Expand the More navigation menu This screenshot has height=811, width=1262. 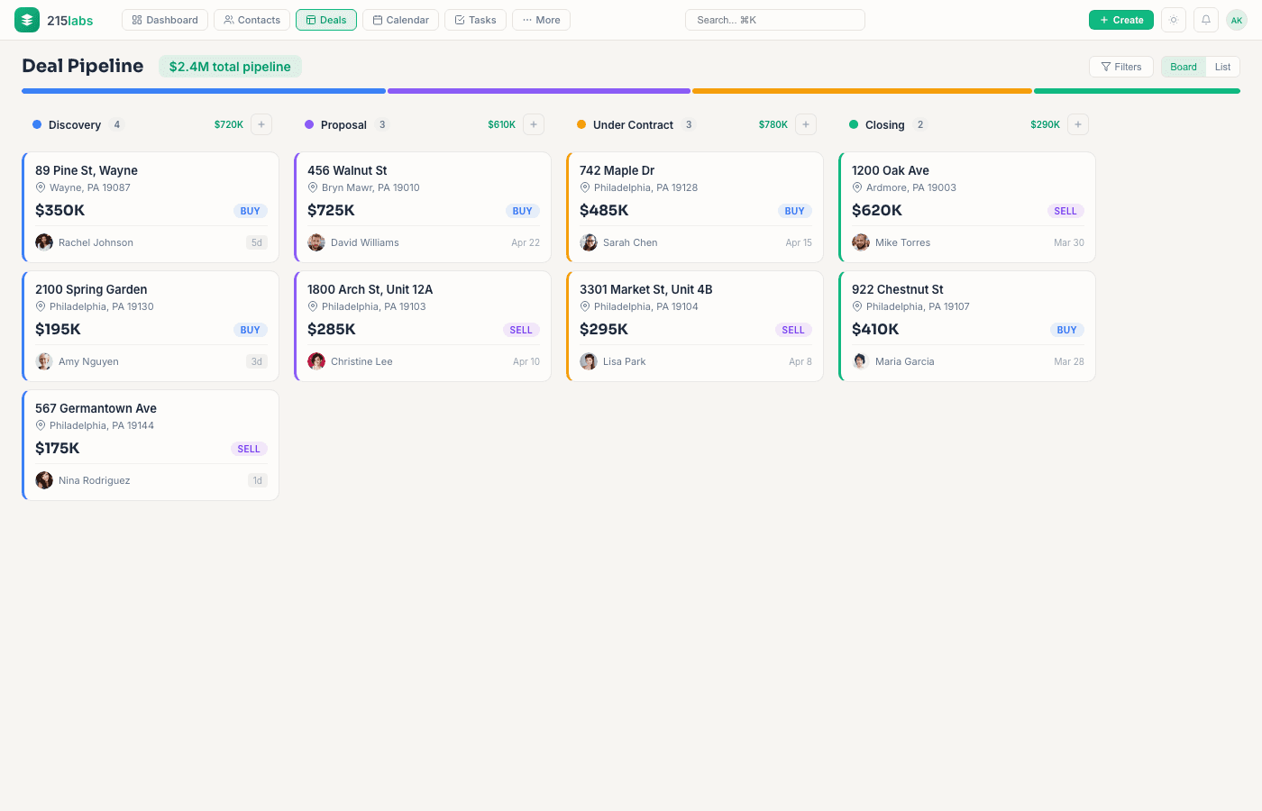541,19
